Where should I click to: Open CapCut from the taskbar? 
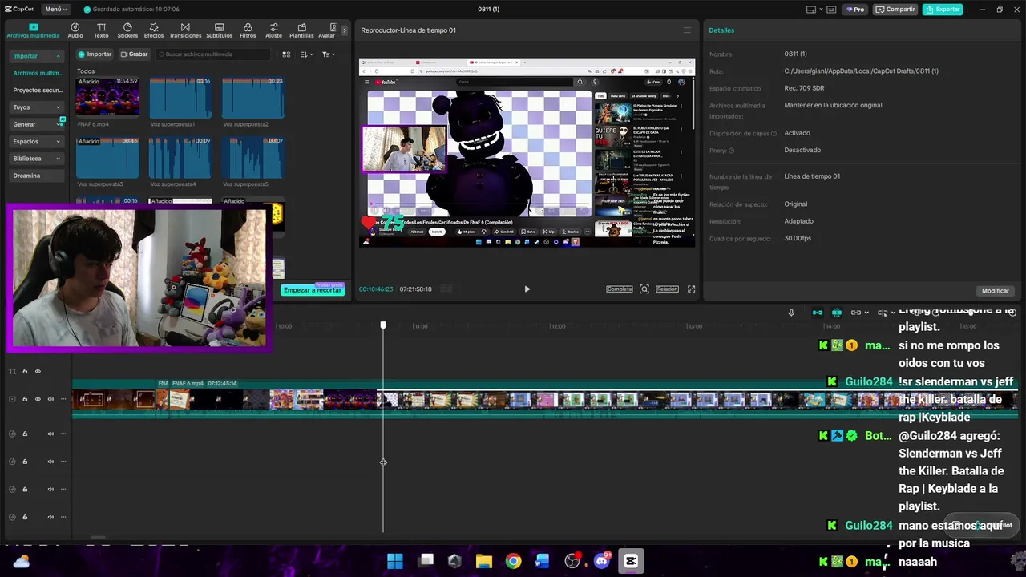631,561
